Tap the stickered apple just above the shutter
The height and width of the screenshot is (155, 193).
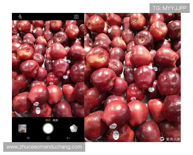click(39, 110)
